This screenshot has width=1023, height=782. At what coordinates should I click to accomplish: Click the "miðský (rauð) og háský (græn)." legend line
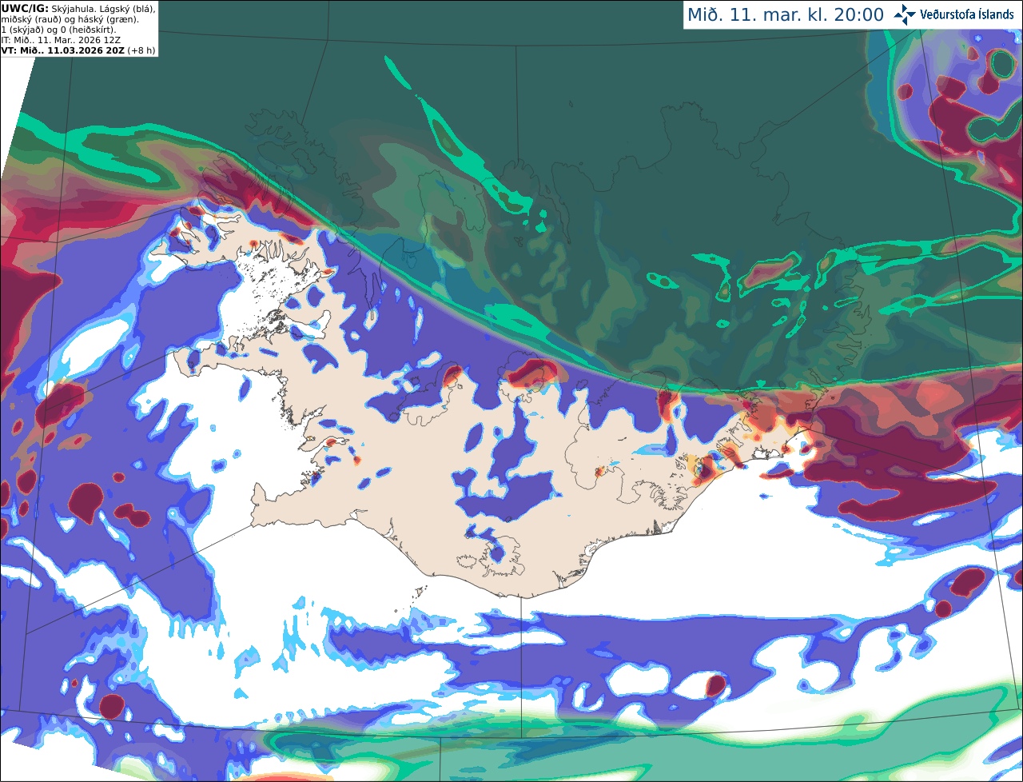[x=70, y=18]
